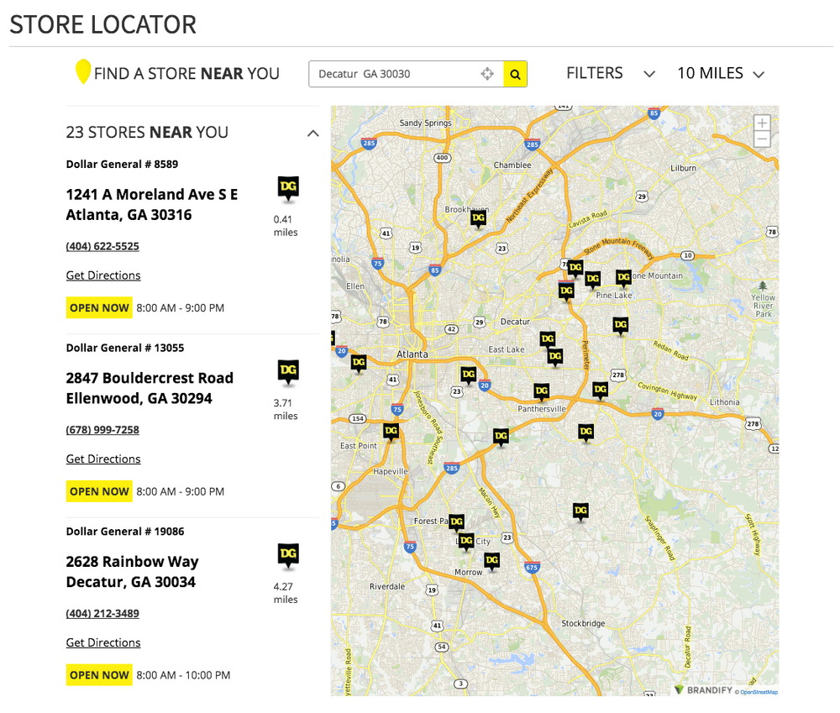Image resolution: width=840 pixels, height=713 pixels.
Task: Select DG marker for 1241 A Moreland Ave listing
Action: pyautogui.click(x=288, y=189)
